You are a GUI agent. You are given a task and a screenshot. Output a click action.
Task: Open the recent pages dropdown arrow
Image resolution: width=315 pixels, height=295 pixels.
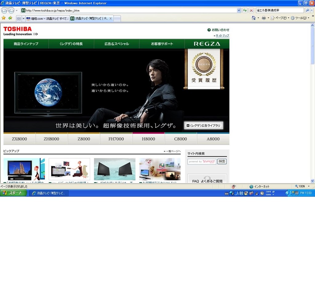(x=17, y=10)
